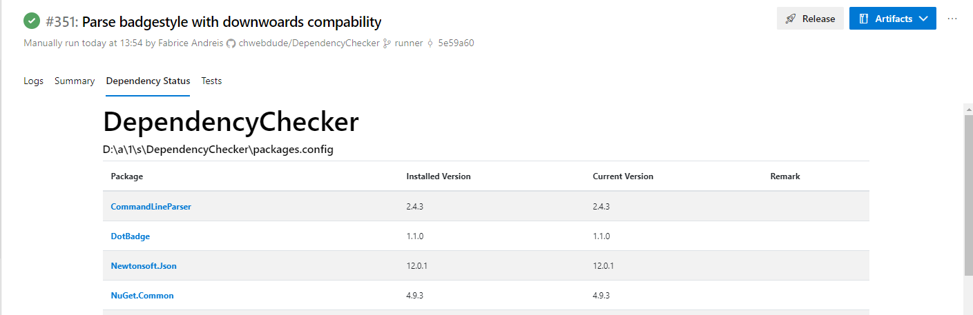Image resolution: width=973 pixels, height=315 pixels.
Task: Click the GitHub icon beside the repository name
Action: (x=231, y=43)
